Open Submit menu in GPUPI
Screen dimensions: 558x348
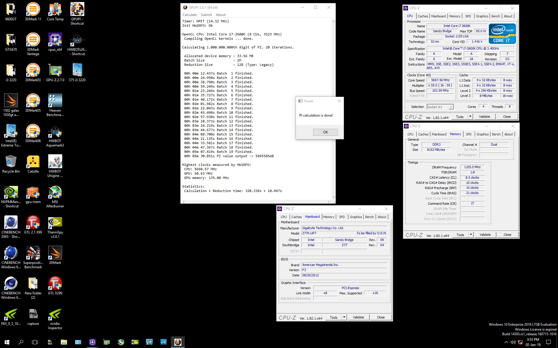click(206, 15)
